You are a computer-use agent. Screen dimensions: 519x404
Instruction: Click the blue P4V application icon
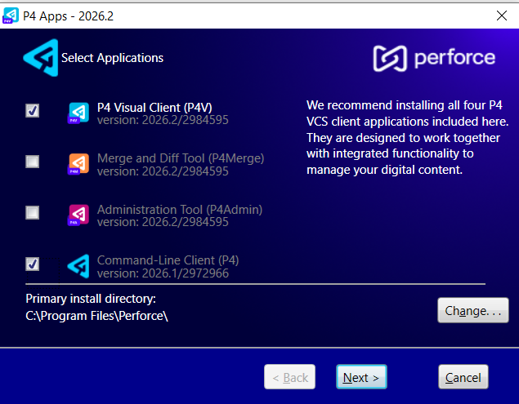pyautogui.click(x=78, y=113)
